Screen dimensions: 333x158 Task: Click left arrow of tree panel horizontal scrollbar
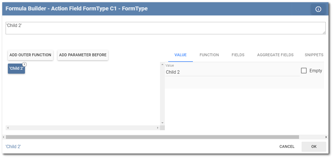[x=8, y=128]
